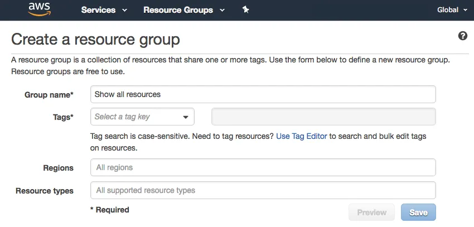The width and height of the screenshot is (474, 227).
Task: Expand the chevron beside Resource Groups
Action: tap(222, 11)
